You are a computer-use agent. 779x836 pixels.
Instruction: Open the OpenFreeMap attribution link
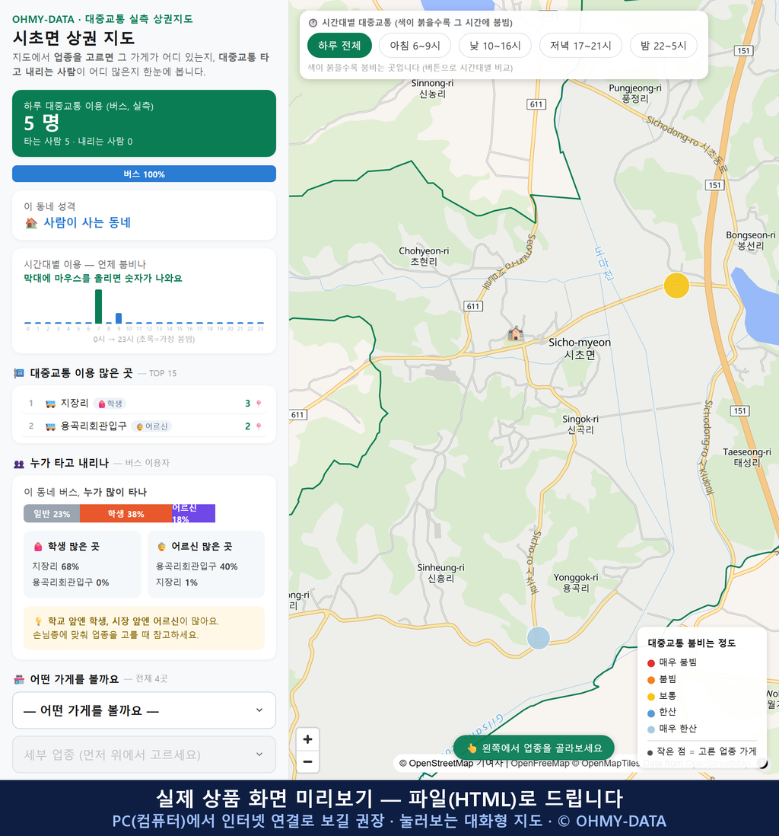point(540,763)
